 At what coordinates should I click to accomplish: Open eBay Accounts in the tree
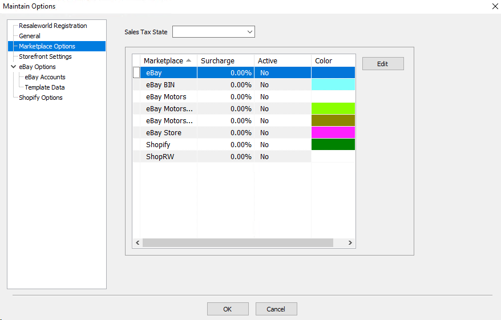point(45,77)
